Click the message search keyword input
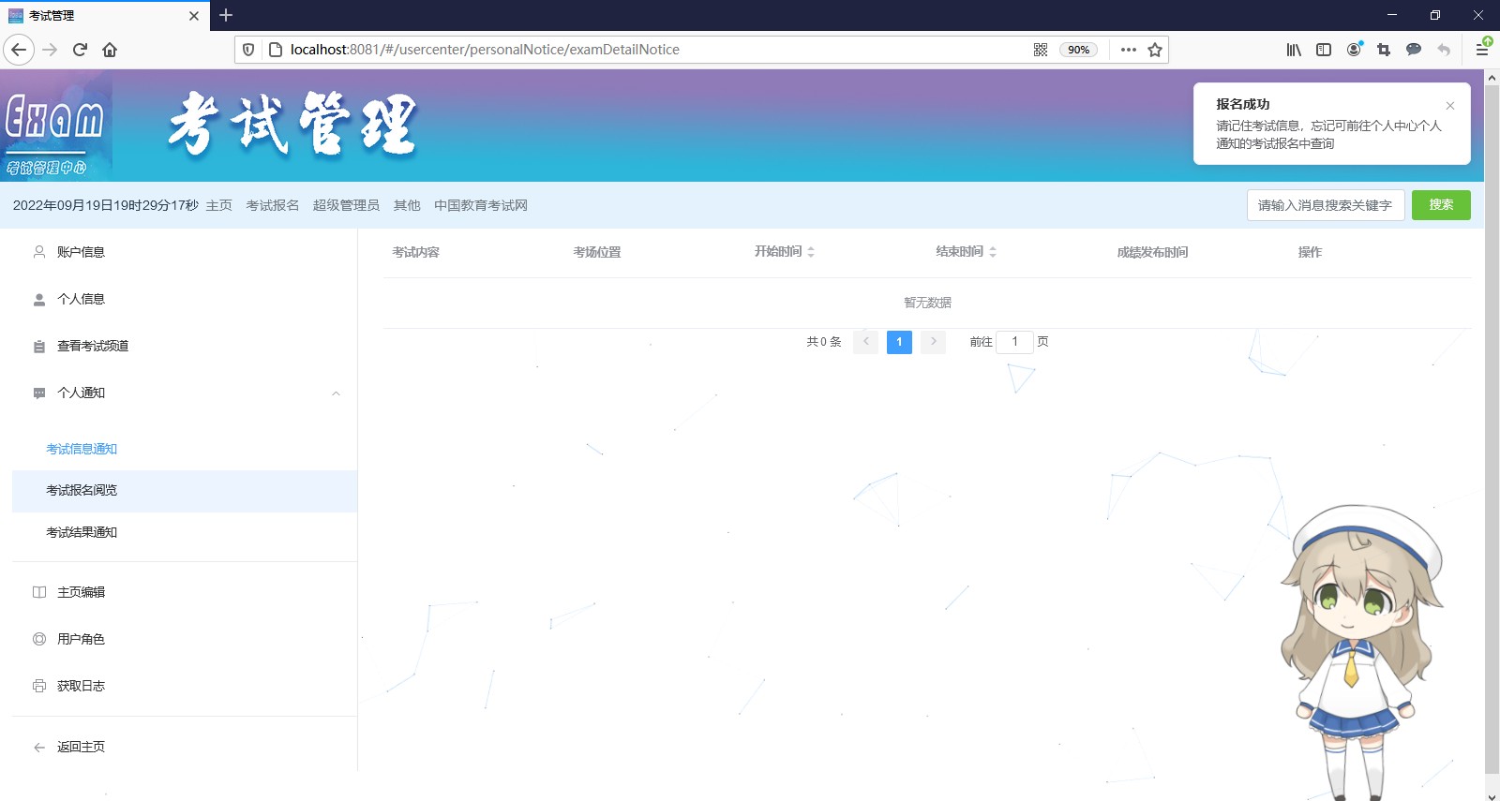This screenshot has width=1500, height=801. (x=1326, y=205)
